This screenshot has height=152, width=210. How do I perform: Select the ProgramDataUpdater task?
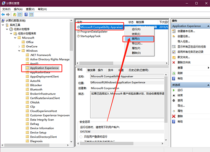pos(94,32)
